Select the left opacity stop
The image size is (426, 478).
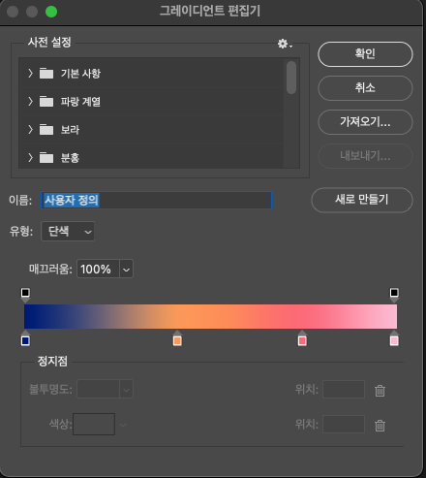25,295
